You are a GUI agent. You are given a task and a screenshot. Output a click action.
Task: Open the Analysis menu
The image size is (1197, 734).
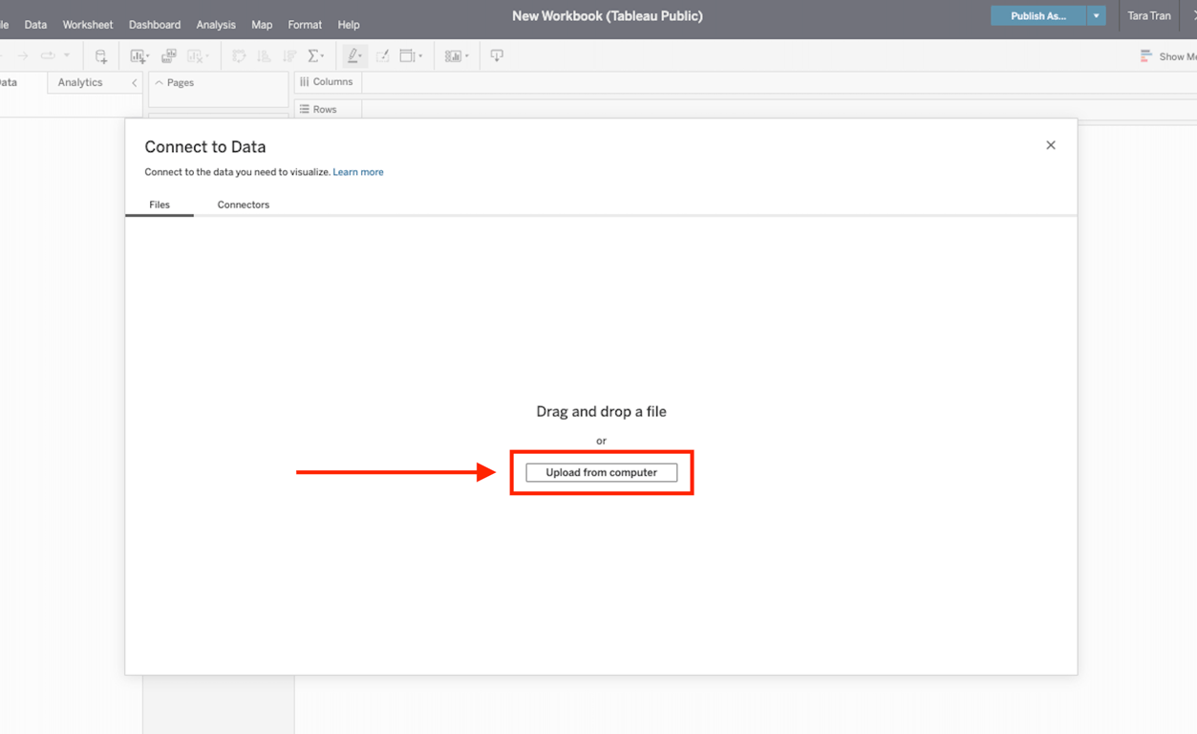216,25
